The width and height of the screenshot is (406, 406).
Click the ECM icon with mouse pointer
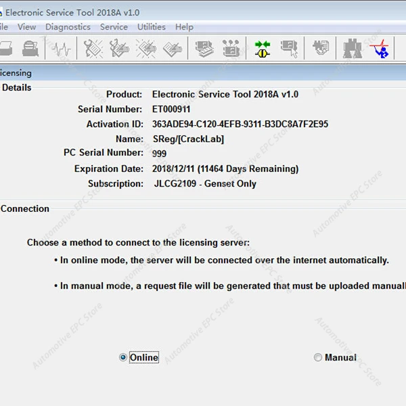[x=289, y=49]
